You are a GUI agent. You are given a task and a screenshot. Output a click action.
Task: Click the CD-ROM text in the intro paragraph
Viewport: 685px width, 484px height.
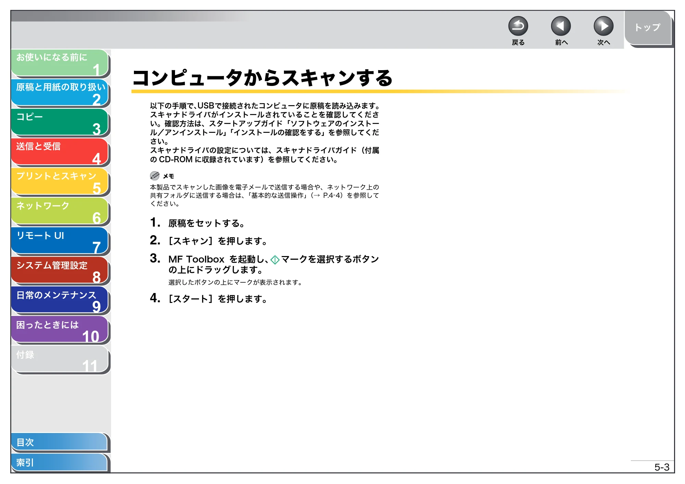[x=176, y=160]
